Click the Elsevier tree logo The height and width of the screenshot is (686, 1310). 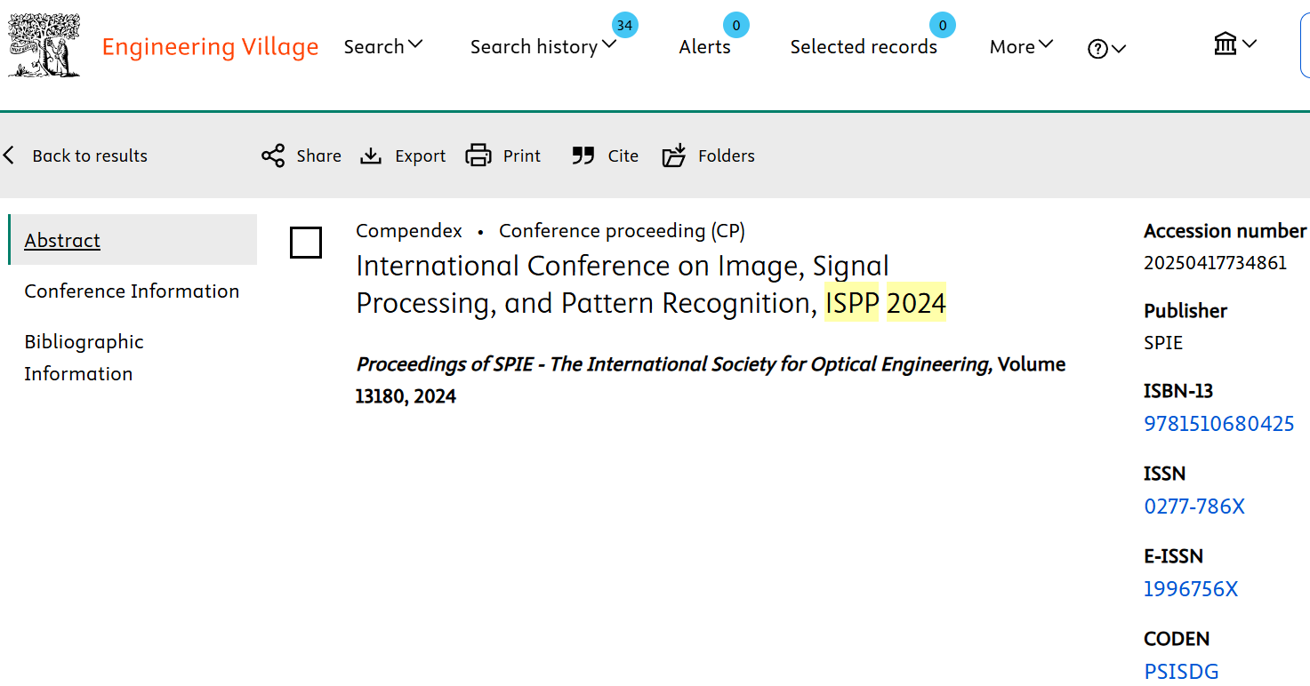pos(44,45)
